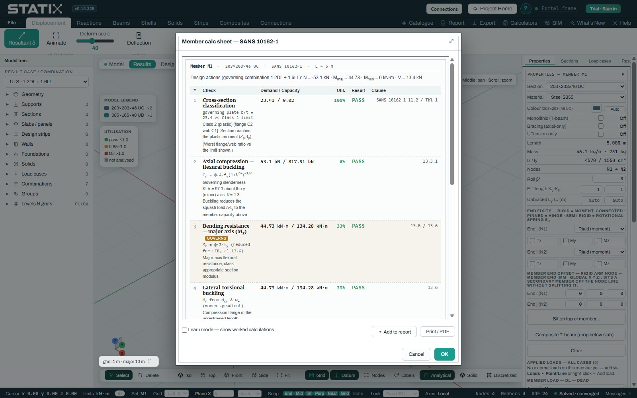Open the Material Steel S355 dropdown

[x=586, y=97]
